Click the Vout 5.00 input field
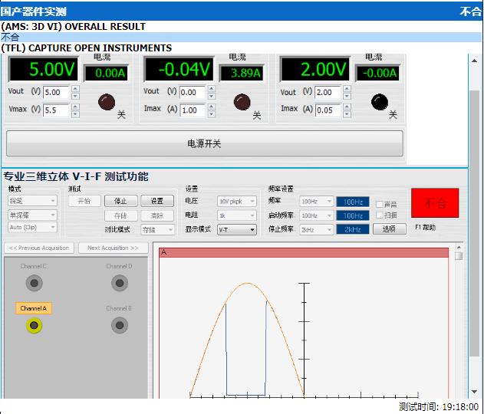The image size is (484, 414). pos(56,93)
